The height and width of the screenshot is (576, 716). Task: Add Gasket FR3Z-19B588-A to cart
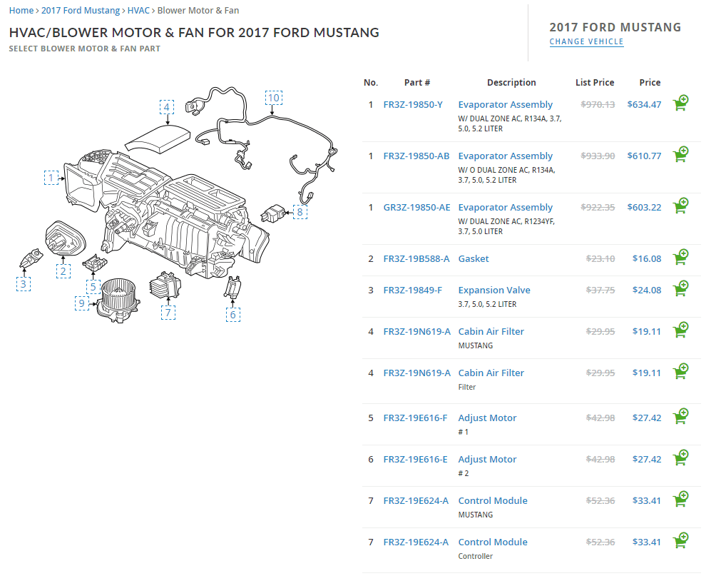680,257
